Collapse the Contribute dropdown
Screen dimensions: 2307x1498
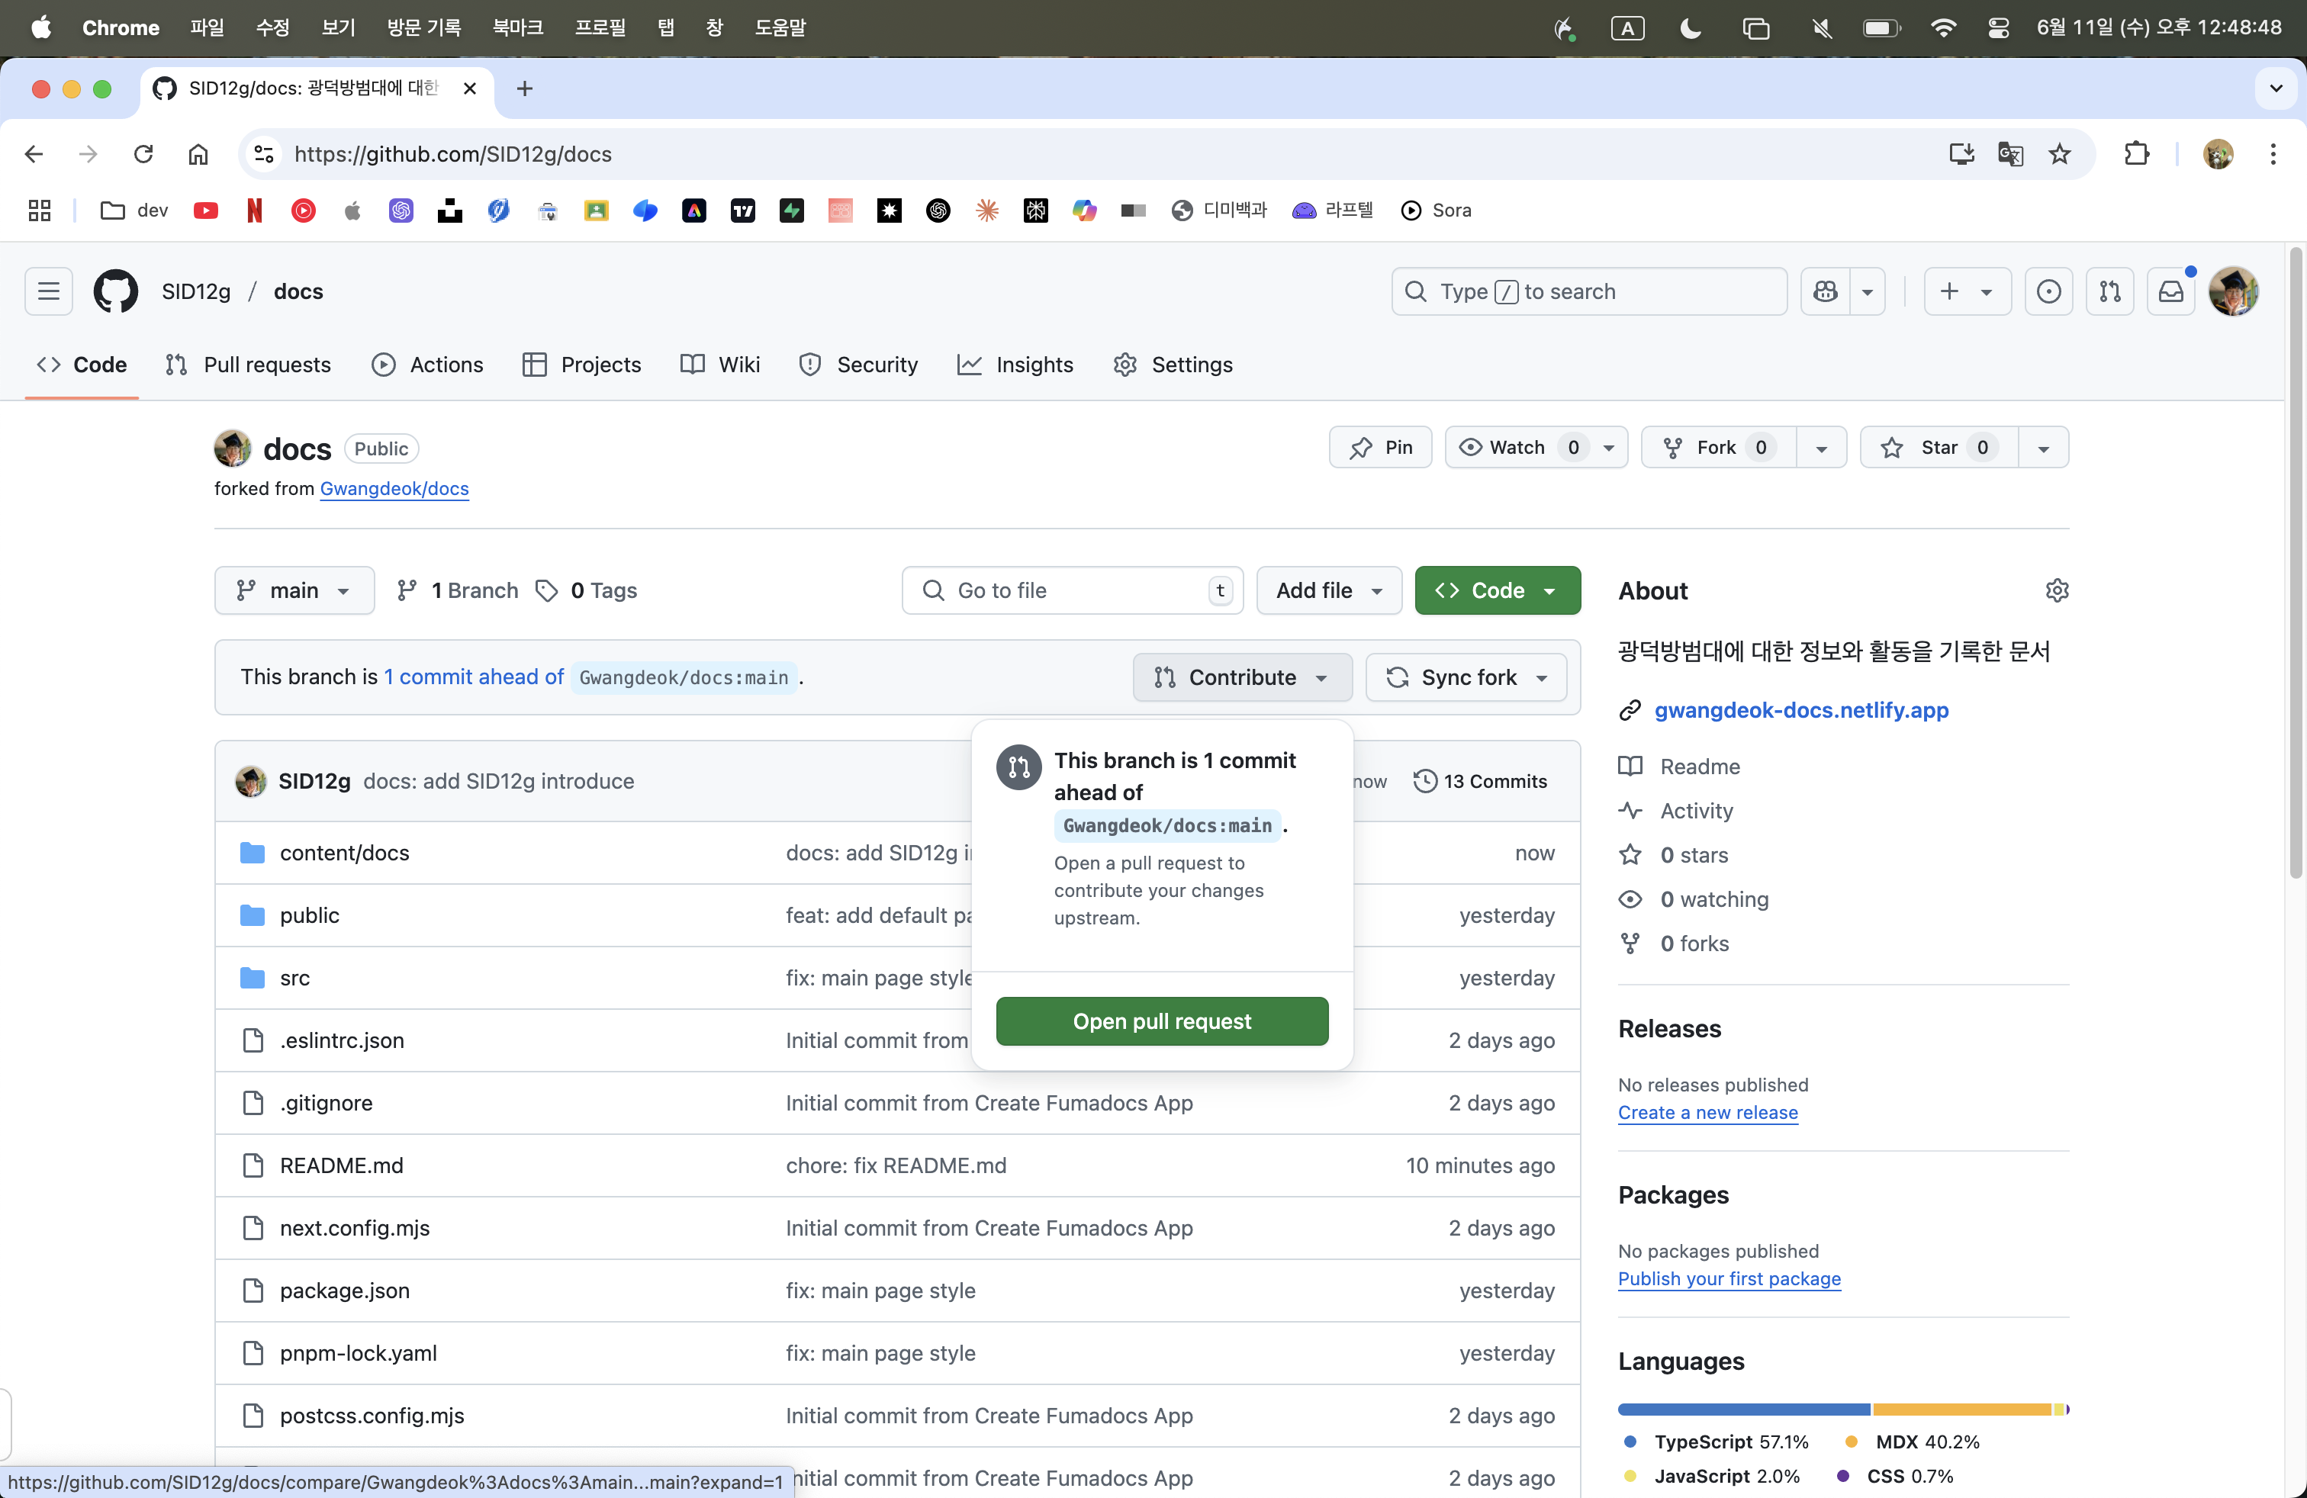tap(1242, 677)
